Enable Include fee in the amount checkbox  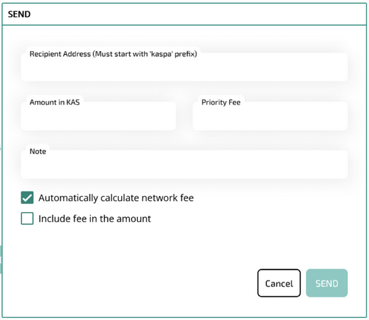coord(27,219)
